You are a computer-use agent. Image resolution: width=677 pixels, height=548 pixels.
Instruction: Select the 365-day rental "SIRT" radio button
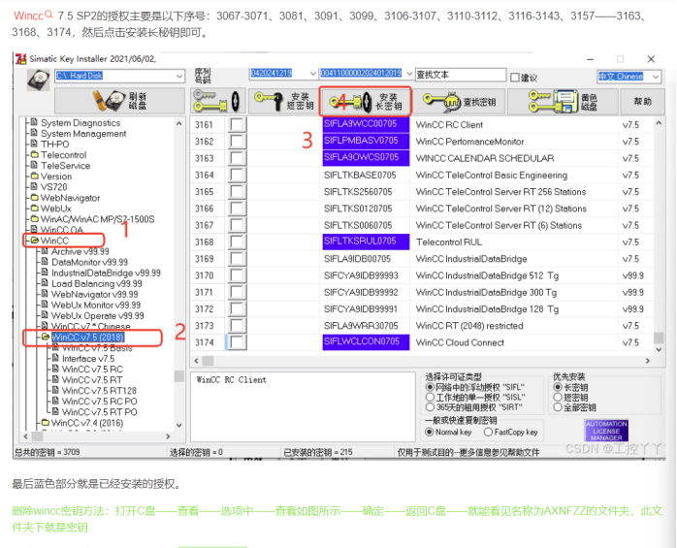pyautogui.click(x=430, y=407)
